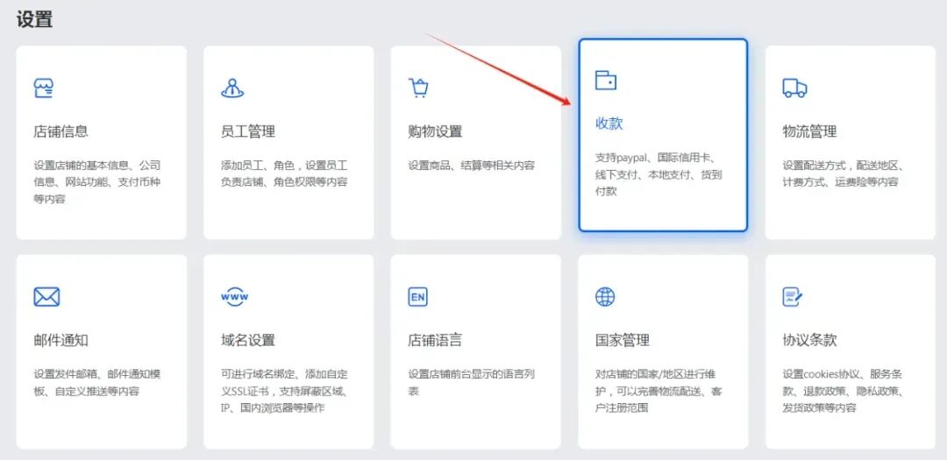Click the globe country management icon
947x460 pixels.
[x=605, y=296]
